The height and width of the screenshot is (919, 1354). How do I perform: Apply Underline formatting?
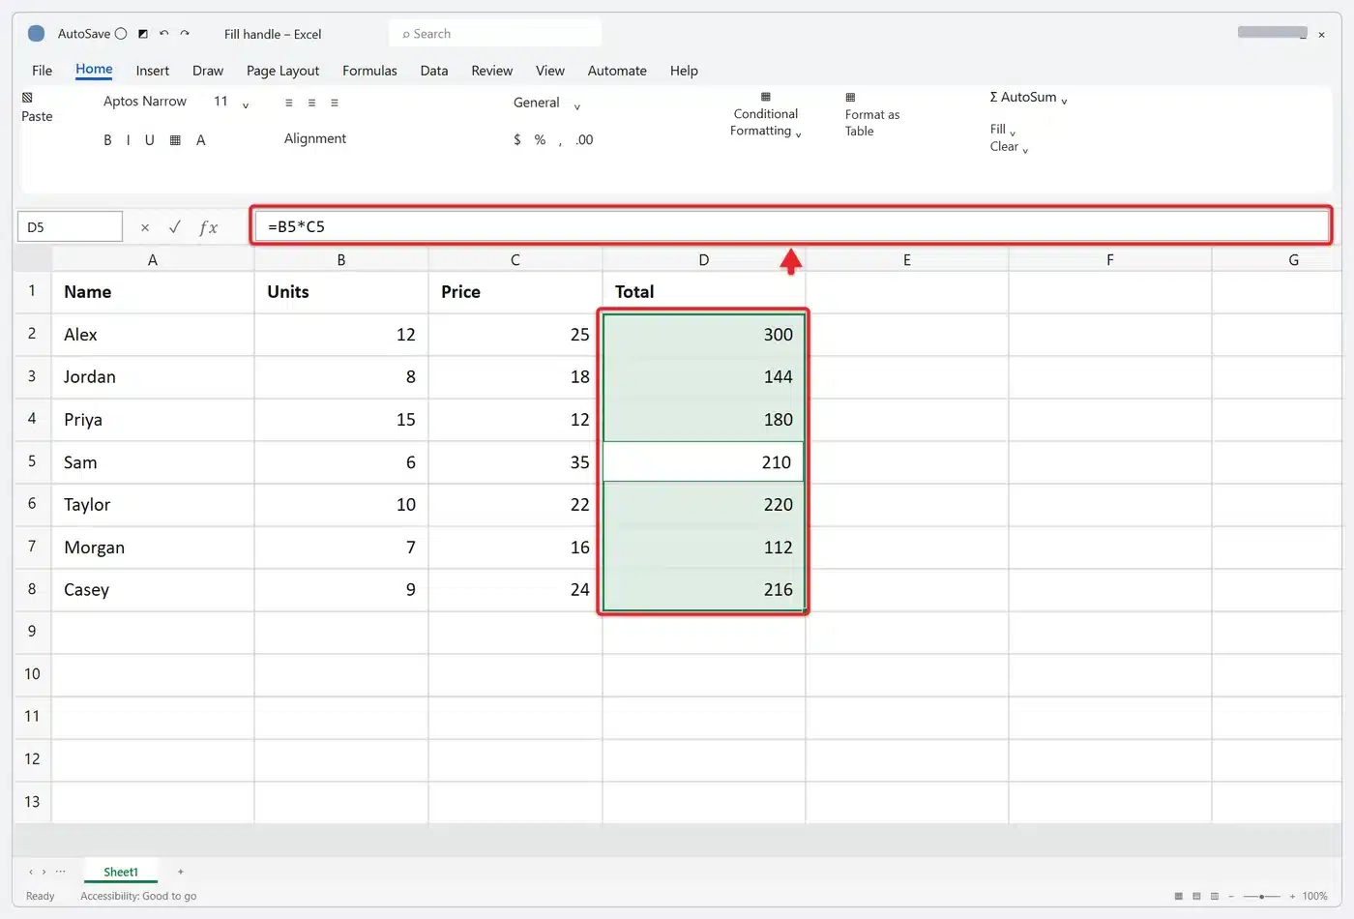[149, 140]
